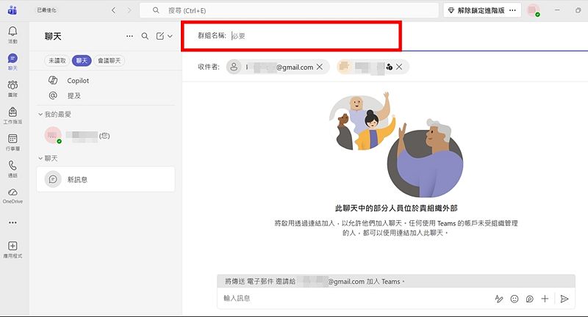Viewport: 588px width, 317px height.
Task: Open the Calls (通話) sidebar icon
Action: [x=12, y=170]
